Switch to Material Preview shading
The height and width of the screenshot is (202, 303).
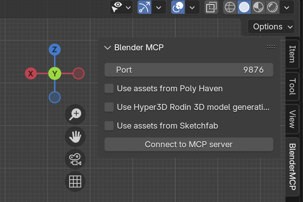[x=258, y=7]
